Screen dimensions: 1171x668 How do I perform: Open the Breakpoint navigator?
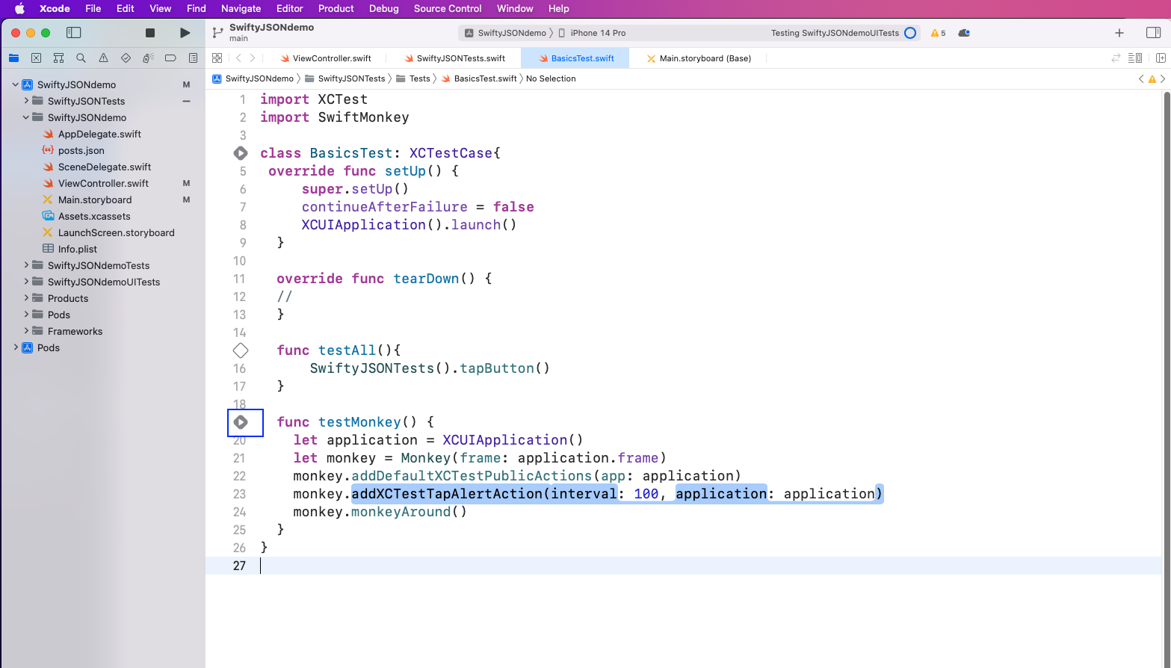(170, 58)
